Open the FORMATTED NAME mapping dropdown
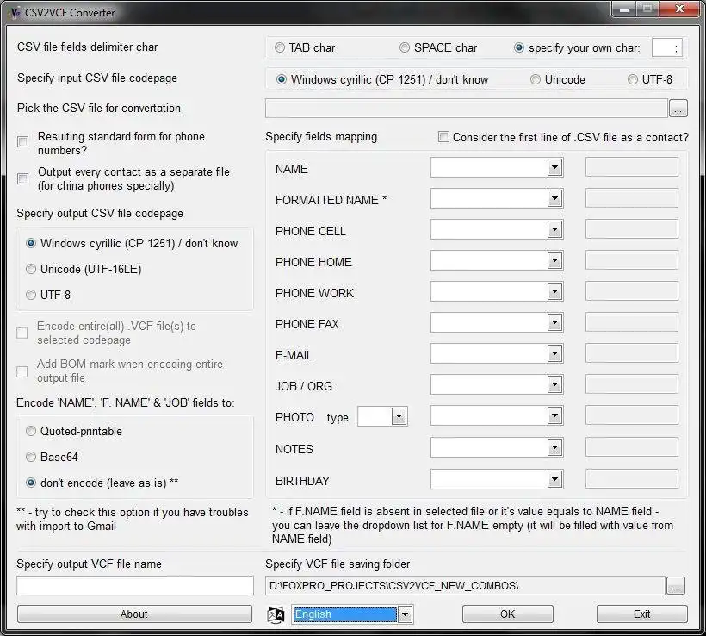Viewport: 706px width, 636px height. pyautogui.click(x=554, y=199)
